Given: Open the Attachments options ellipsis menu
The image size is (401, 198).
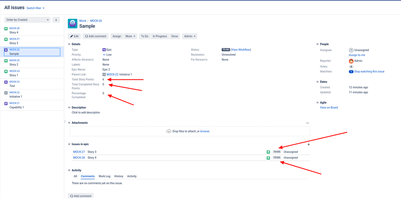Looking at the screenshot, I should tap(307, 123).
